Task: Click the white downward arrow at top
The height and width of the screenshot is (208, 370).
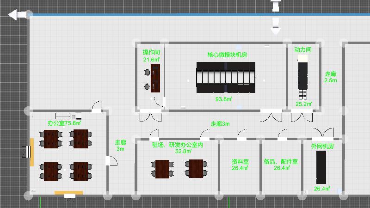Action: [x=276, y=26]
